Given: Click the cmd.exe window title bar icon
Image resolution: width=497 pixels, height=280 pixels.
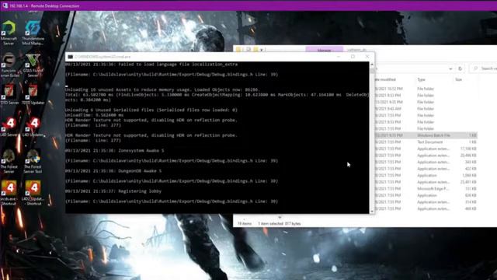Looking at the screenshot, I should (71, 57).
